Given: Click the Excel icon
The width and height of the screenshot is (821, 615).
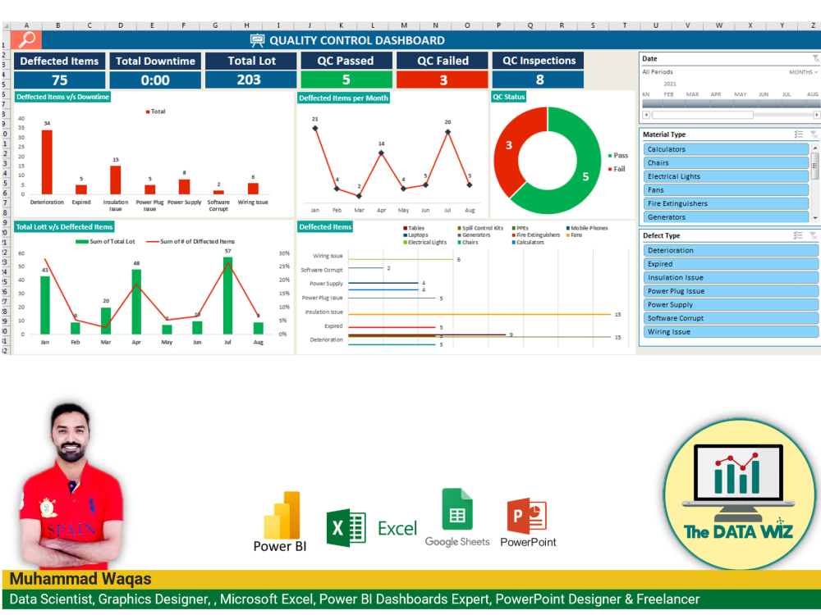Looking at the screenshot, I should [x=346, y=528].
